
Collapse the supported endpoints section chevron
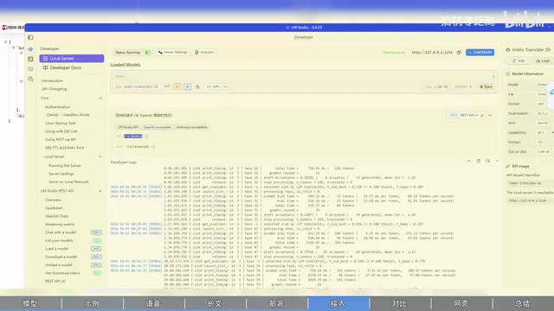pyautogui.click(x=491, y=115)
